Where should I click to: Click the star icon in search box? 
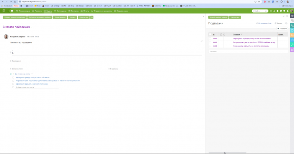click(266, 11)
